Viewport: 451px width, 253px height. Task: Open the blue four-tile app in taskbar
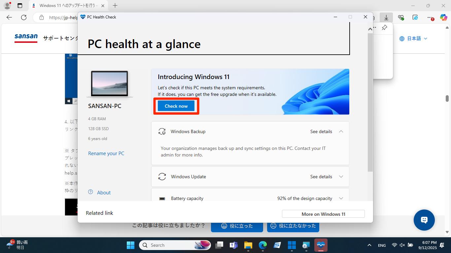[x=292, y=245]
